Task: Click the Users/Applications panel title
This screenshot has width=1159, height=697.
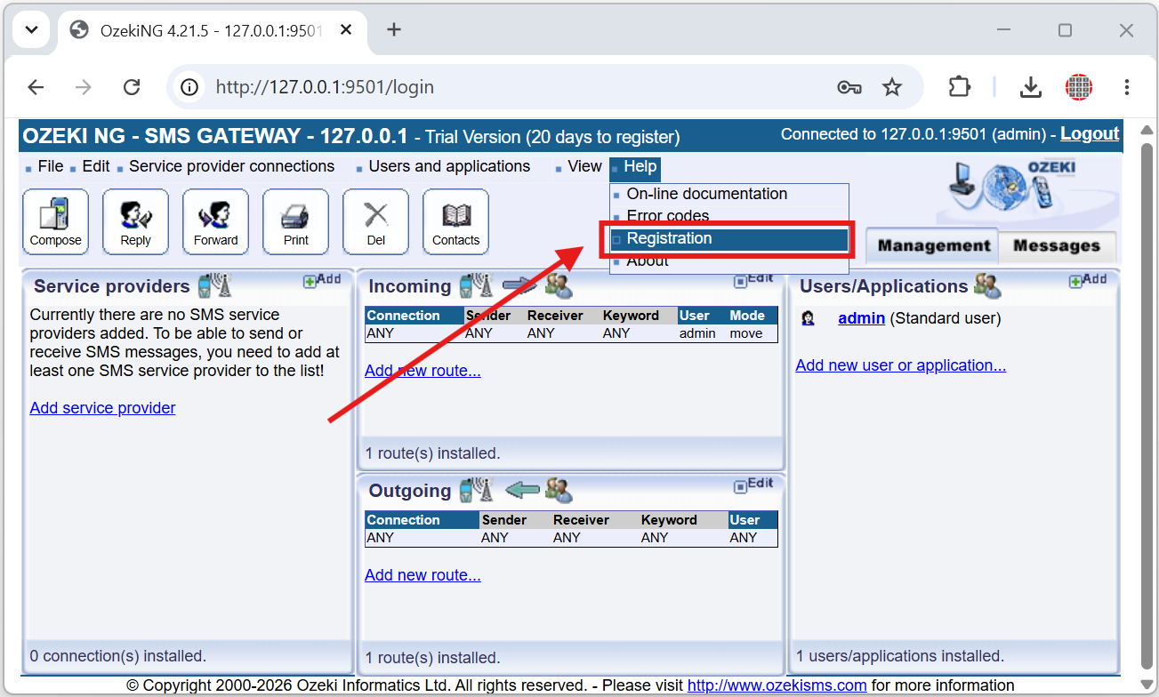Action: click(883, 286)
